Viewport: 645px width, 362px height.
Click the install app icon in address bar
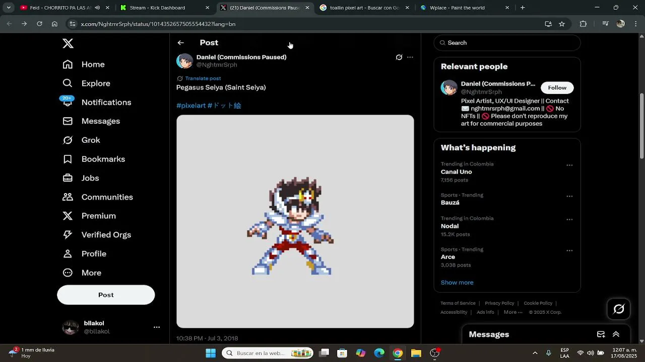click(x=548, y=24)
